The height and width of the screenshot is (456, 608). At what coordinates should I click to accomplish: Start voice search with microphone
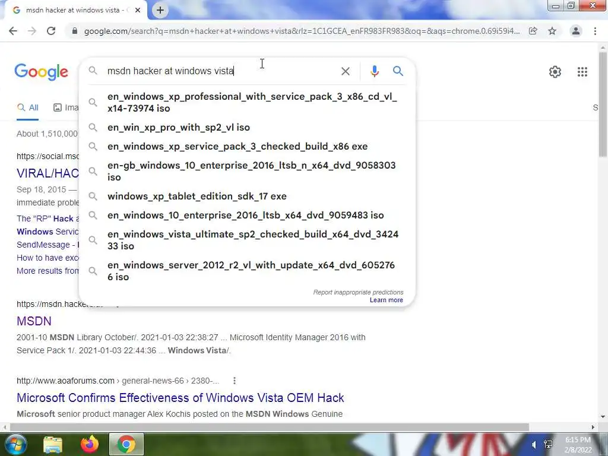(x=374, y=71)
